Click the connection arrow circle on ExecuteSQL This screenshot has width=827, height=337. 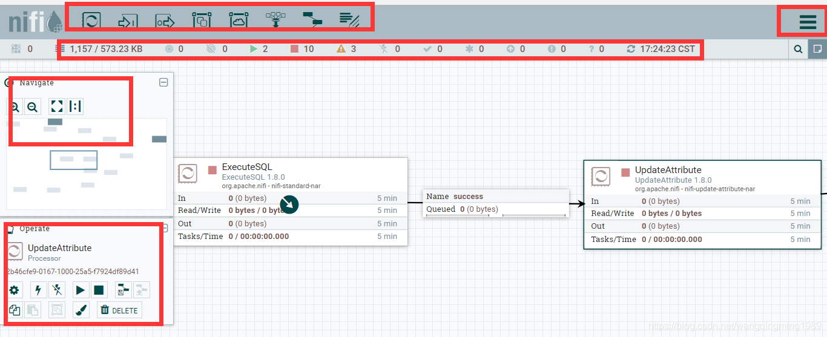point(289,204)
